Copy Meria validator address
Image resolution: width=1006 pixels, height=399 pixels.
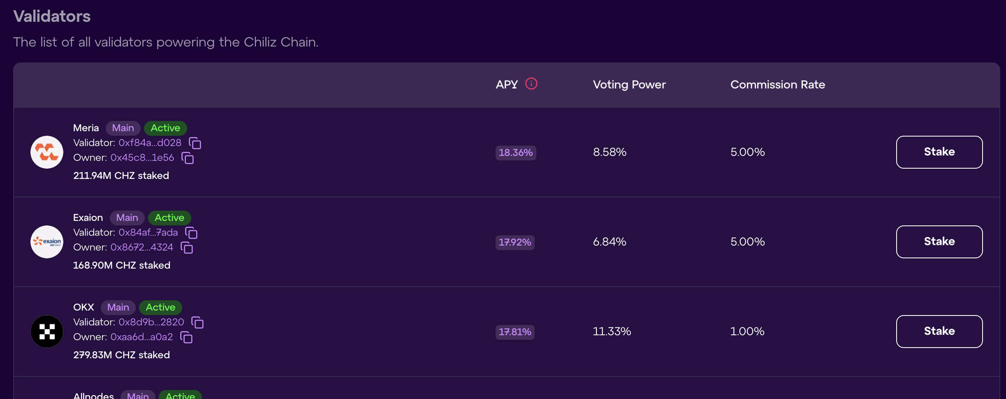pyautogui.click(x=195, y=143)
